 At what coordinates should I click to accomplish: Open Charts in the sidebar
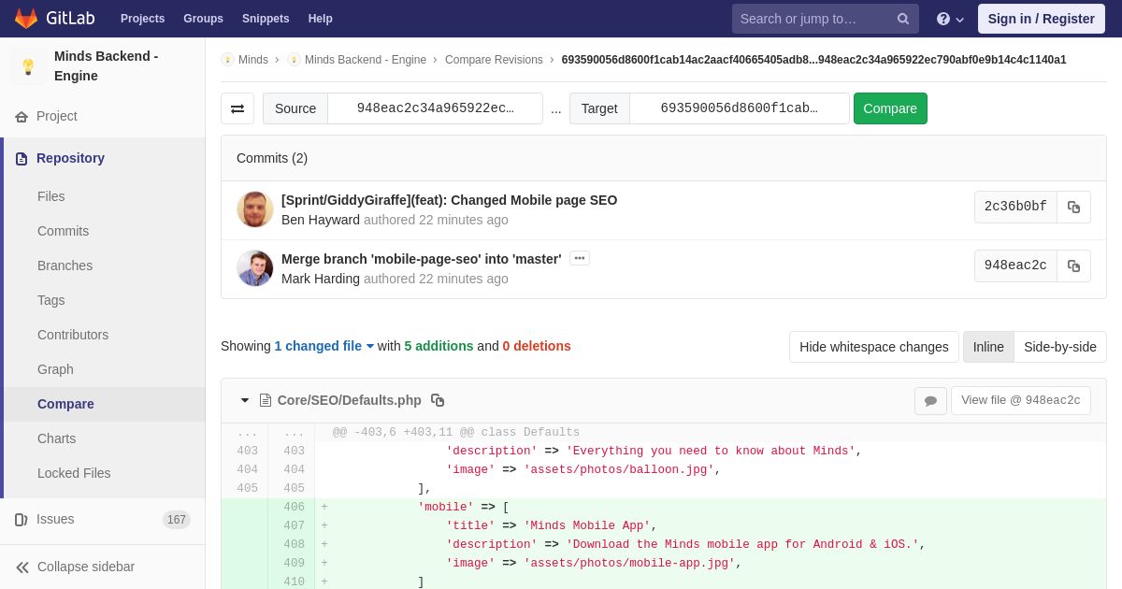click(x=56, y=438)
